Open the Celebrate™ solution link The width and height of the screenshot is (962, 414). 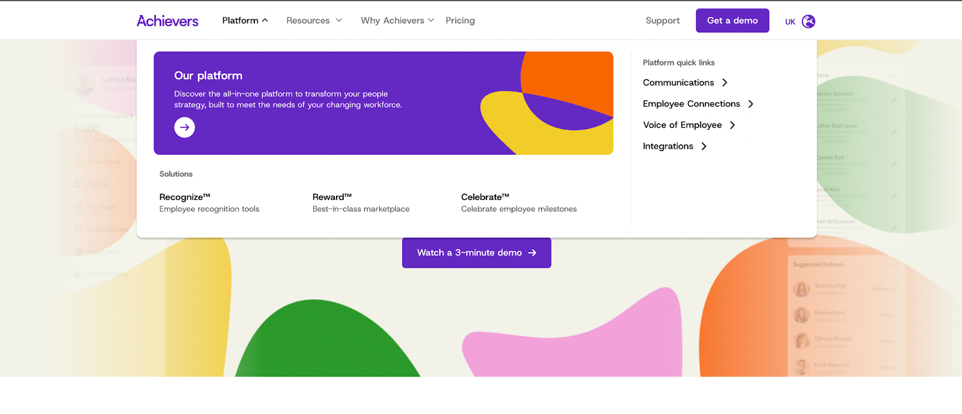[485, 197]
